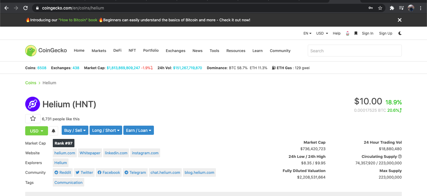Click the Helium purple coin logo
Image resolution: width=427 pixels, height=196 pixels.
[33, 104]
